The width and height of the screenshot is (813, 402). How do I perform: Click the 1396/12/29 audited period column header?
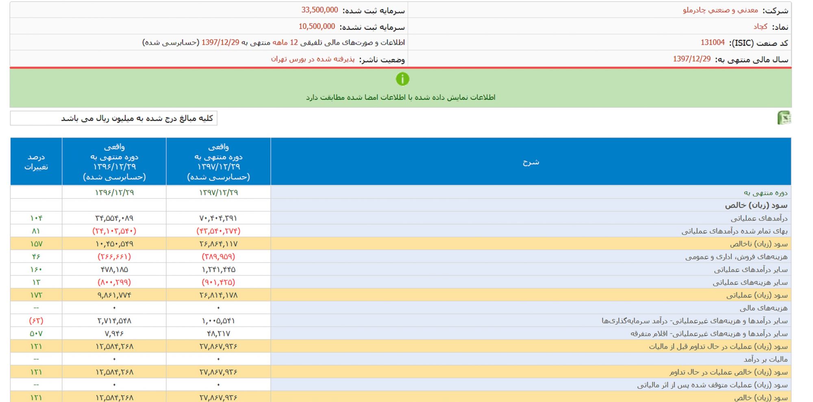pyautogui.click(x=114, y=162)
